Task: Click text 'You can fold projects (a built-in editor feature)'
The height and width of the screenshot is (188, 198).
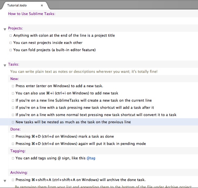Action: pos(55,50)
